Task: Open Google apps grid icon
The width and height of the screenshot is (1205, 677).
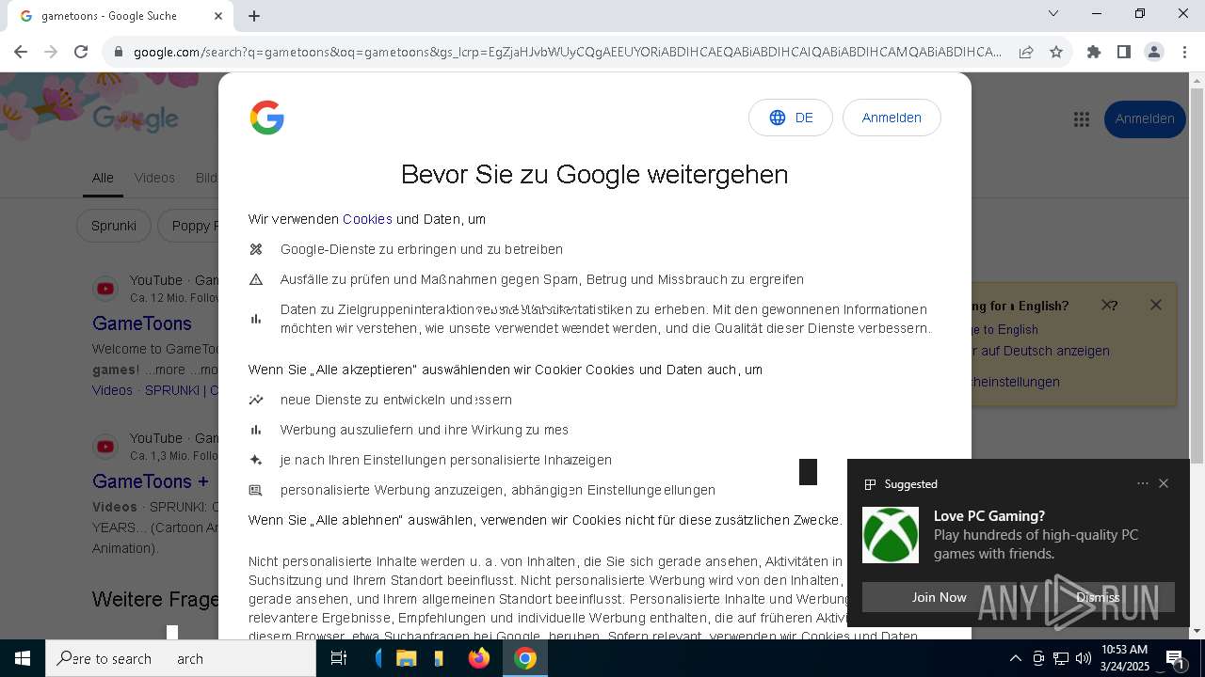Action: [x=1082, y=119]
